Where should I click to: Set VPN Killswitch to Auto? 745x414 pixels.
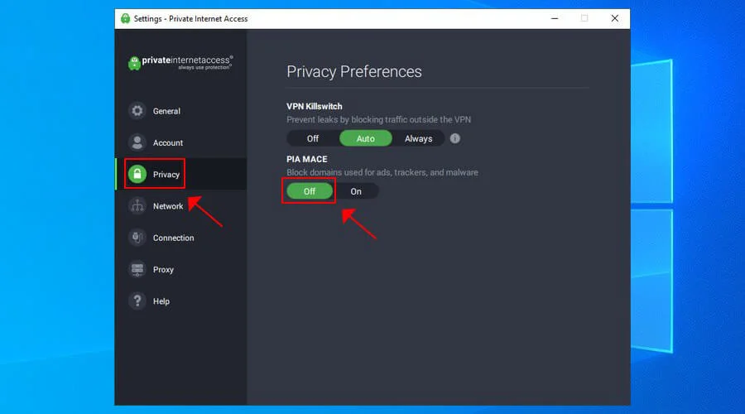[x=365, y=138]
